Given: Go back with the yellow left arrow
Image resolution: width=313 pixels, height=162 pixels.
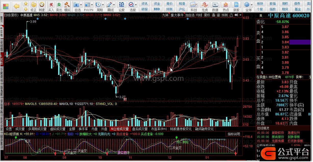Looking at the screenshot, I should (x=17, y=6).
